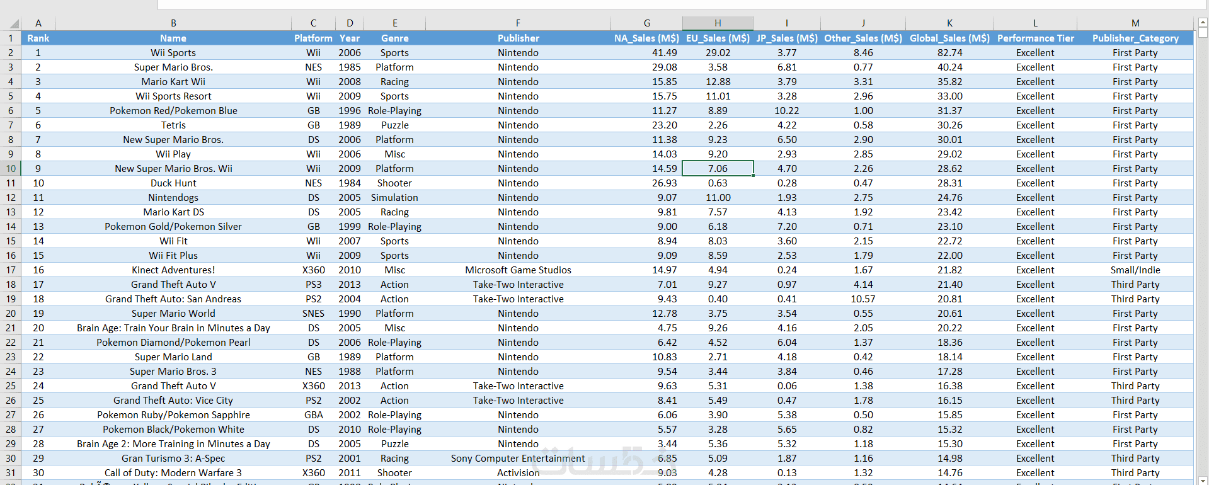Click the 26.93 NA sales cell
This screenshot has height=485, width=1209.
pos(646,183)
